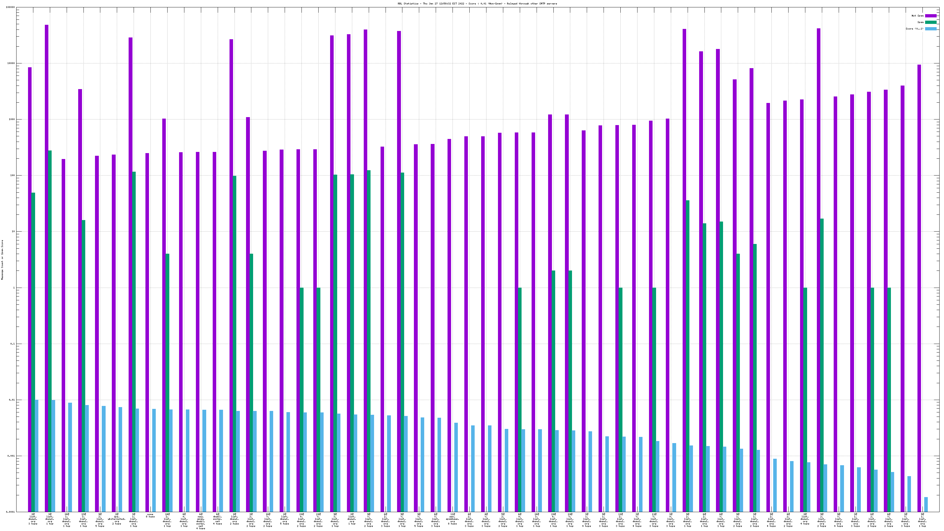Click the 100000 y-axis tick label
The width and height of the screenshot is (944, 531).
(11, 7)
